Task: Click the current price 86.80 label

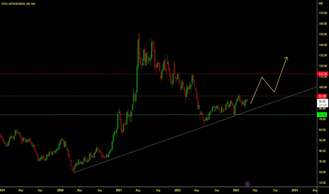Action: 322,102
